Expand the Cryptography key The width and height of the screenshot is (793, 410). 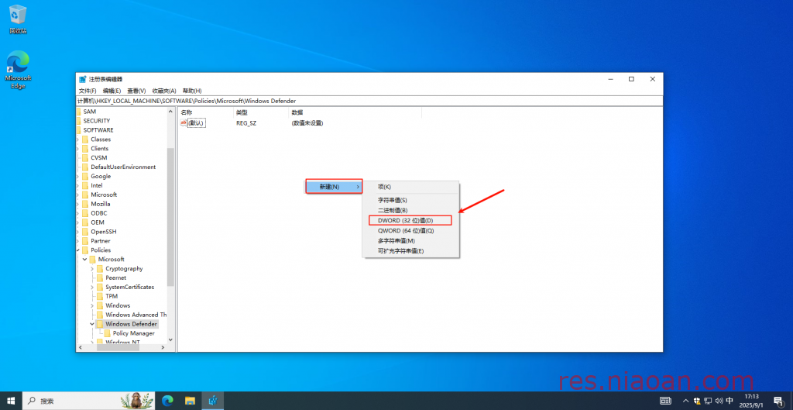pyautogui.click(x=92, y=269)
